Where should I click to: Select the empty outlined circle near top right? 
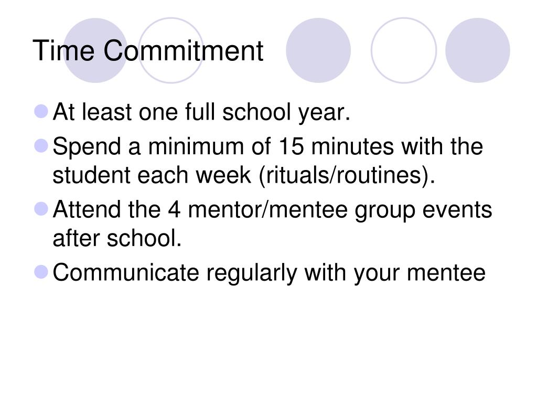point(404,50)
